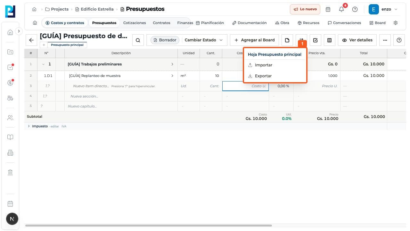Screen dimensions: 410x231
Task: Click the help icon beside the bell
Action: click(x=355, y=9)
